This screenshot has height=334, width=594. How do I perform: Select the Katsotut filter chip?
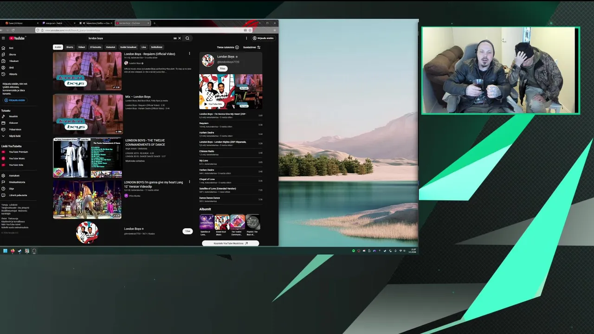(x=110, y=47)
